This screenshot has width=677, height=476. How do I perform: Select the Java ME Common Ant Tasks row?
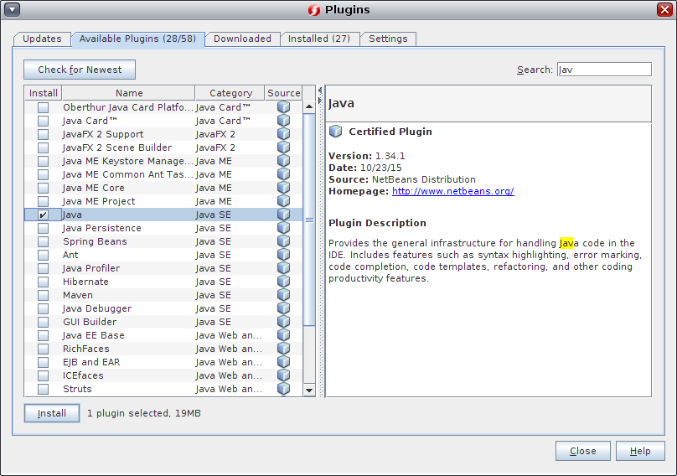tap(163, 174)
